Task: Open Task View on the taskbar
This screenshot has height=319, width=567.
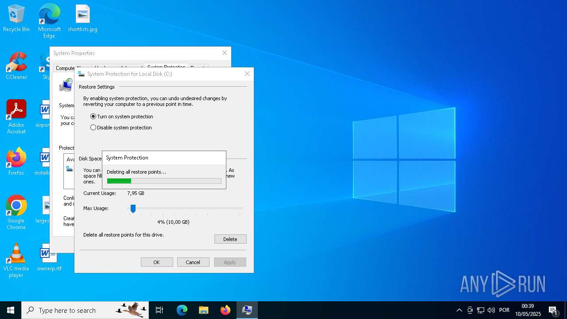Action: [x=159, y=310]
